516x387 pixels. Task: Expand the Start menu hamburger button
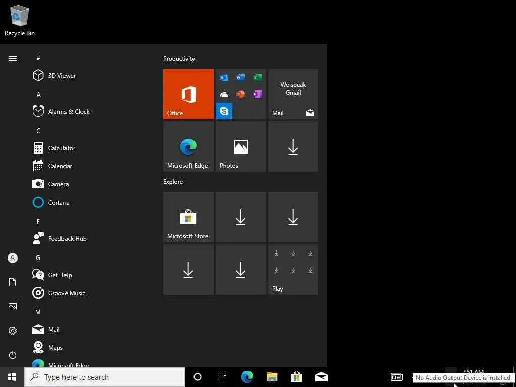[x=13, y=58]
